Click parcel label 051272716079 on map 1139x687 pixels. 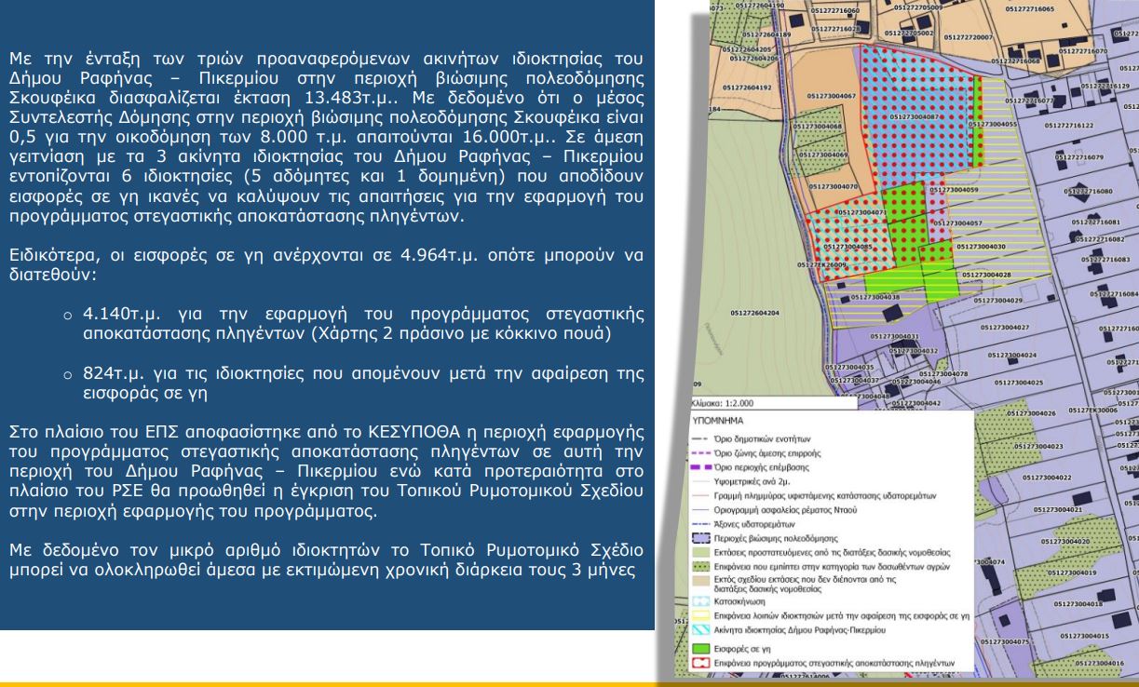(1079, 157)
